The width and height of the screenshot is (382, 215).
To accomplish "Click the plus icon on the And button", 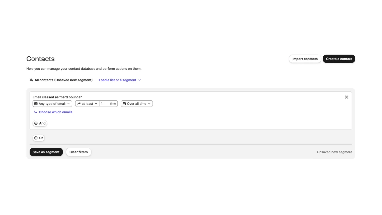I will 36,123.
